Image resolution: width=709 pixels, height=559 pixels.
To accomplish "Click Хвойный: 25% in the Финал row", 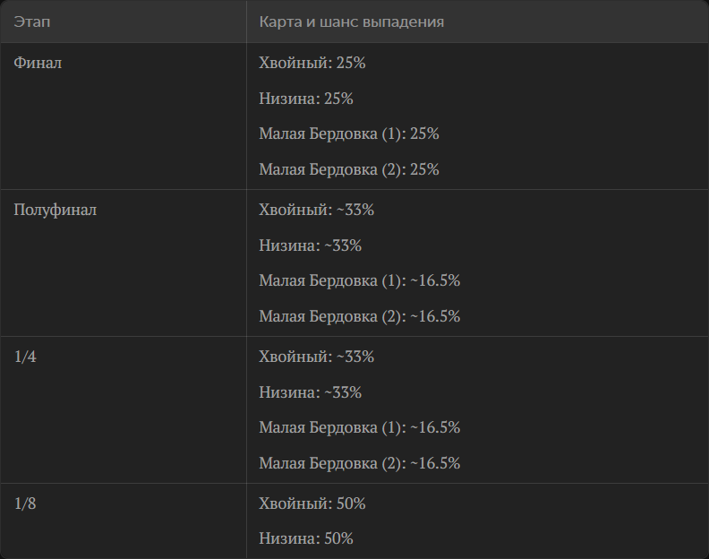I will click(312, 63).
